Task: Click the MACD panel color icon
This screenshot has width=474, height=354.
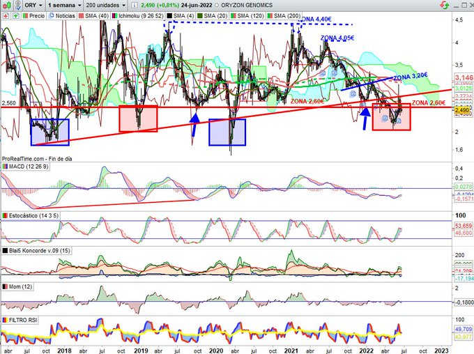Action: pos(5,167)
